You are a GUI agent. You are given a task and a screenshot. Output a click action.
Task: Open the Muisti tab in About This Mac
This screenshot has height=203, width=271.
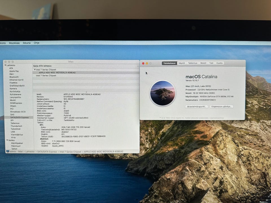click(x=203, y=63)
